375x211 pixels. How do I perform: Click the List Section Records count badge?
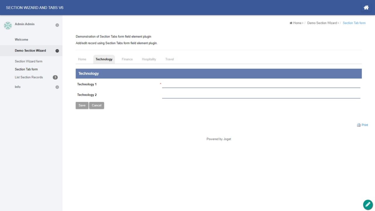[55, 77]
